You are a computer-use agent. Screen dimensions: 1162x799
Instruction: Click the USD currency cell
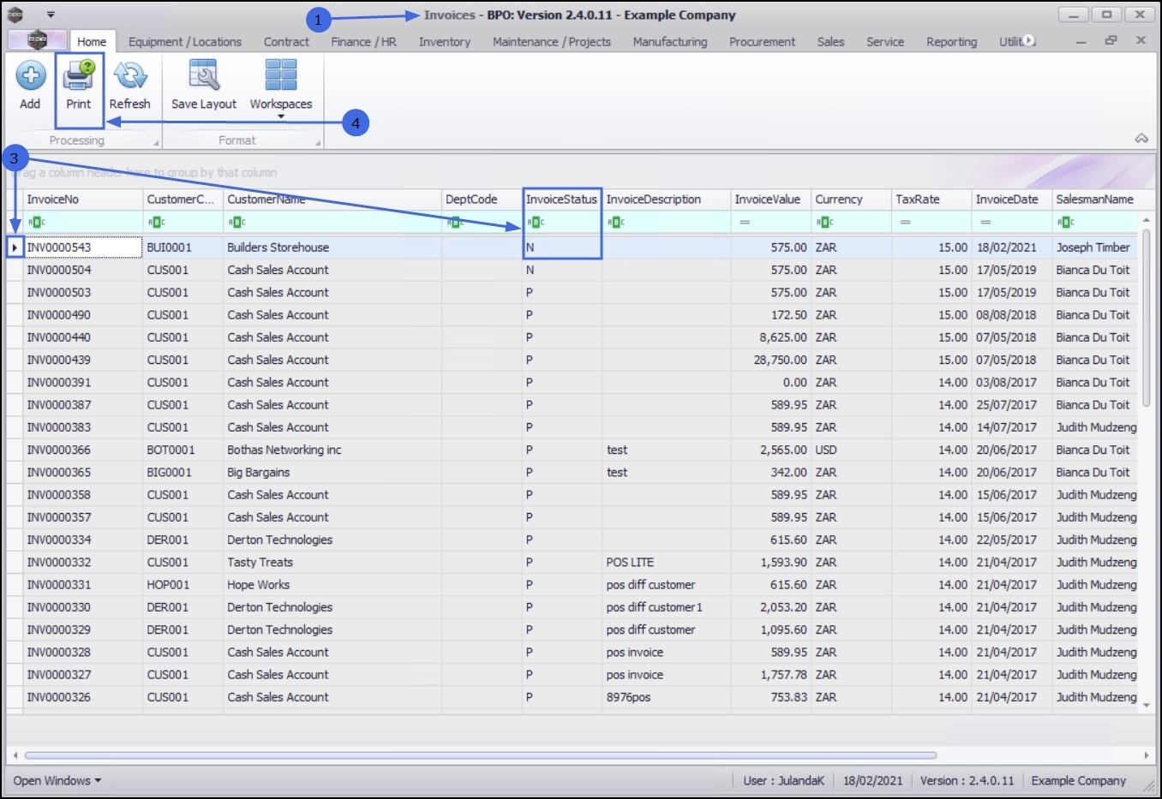point(851,450)
